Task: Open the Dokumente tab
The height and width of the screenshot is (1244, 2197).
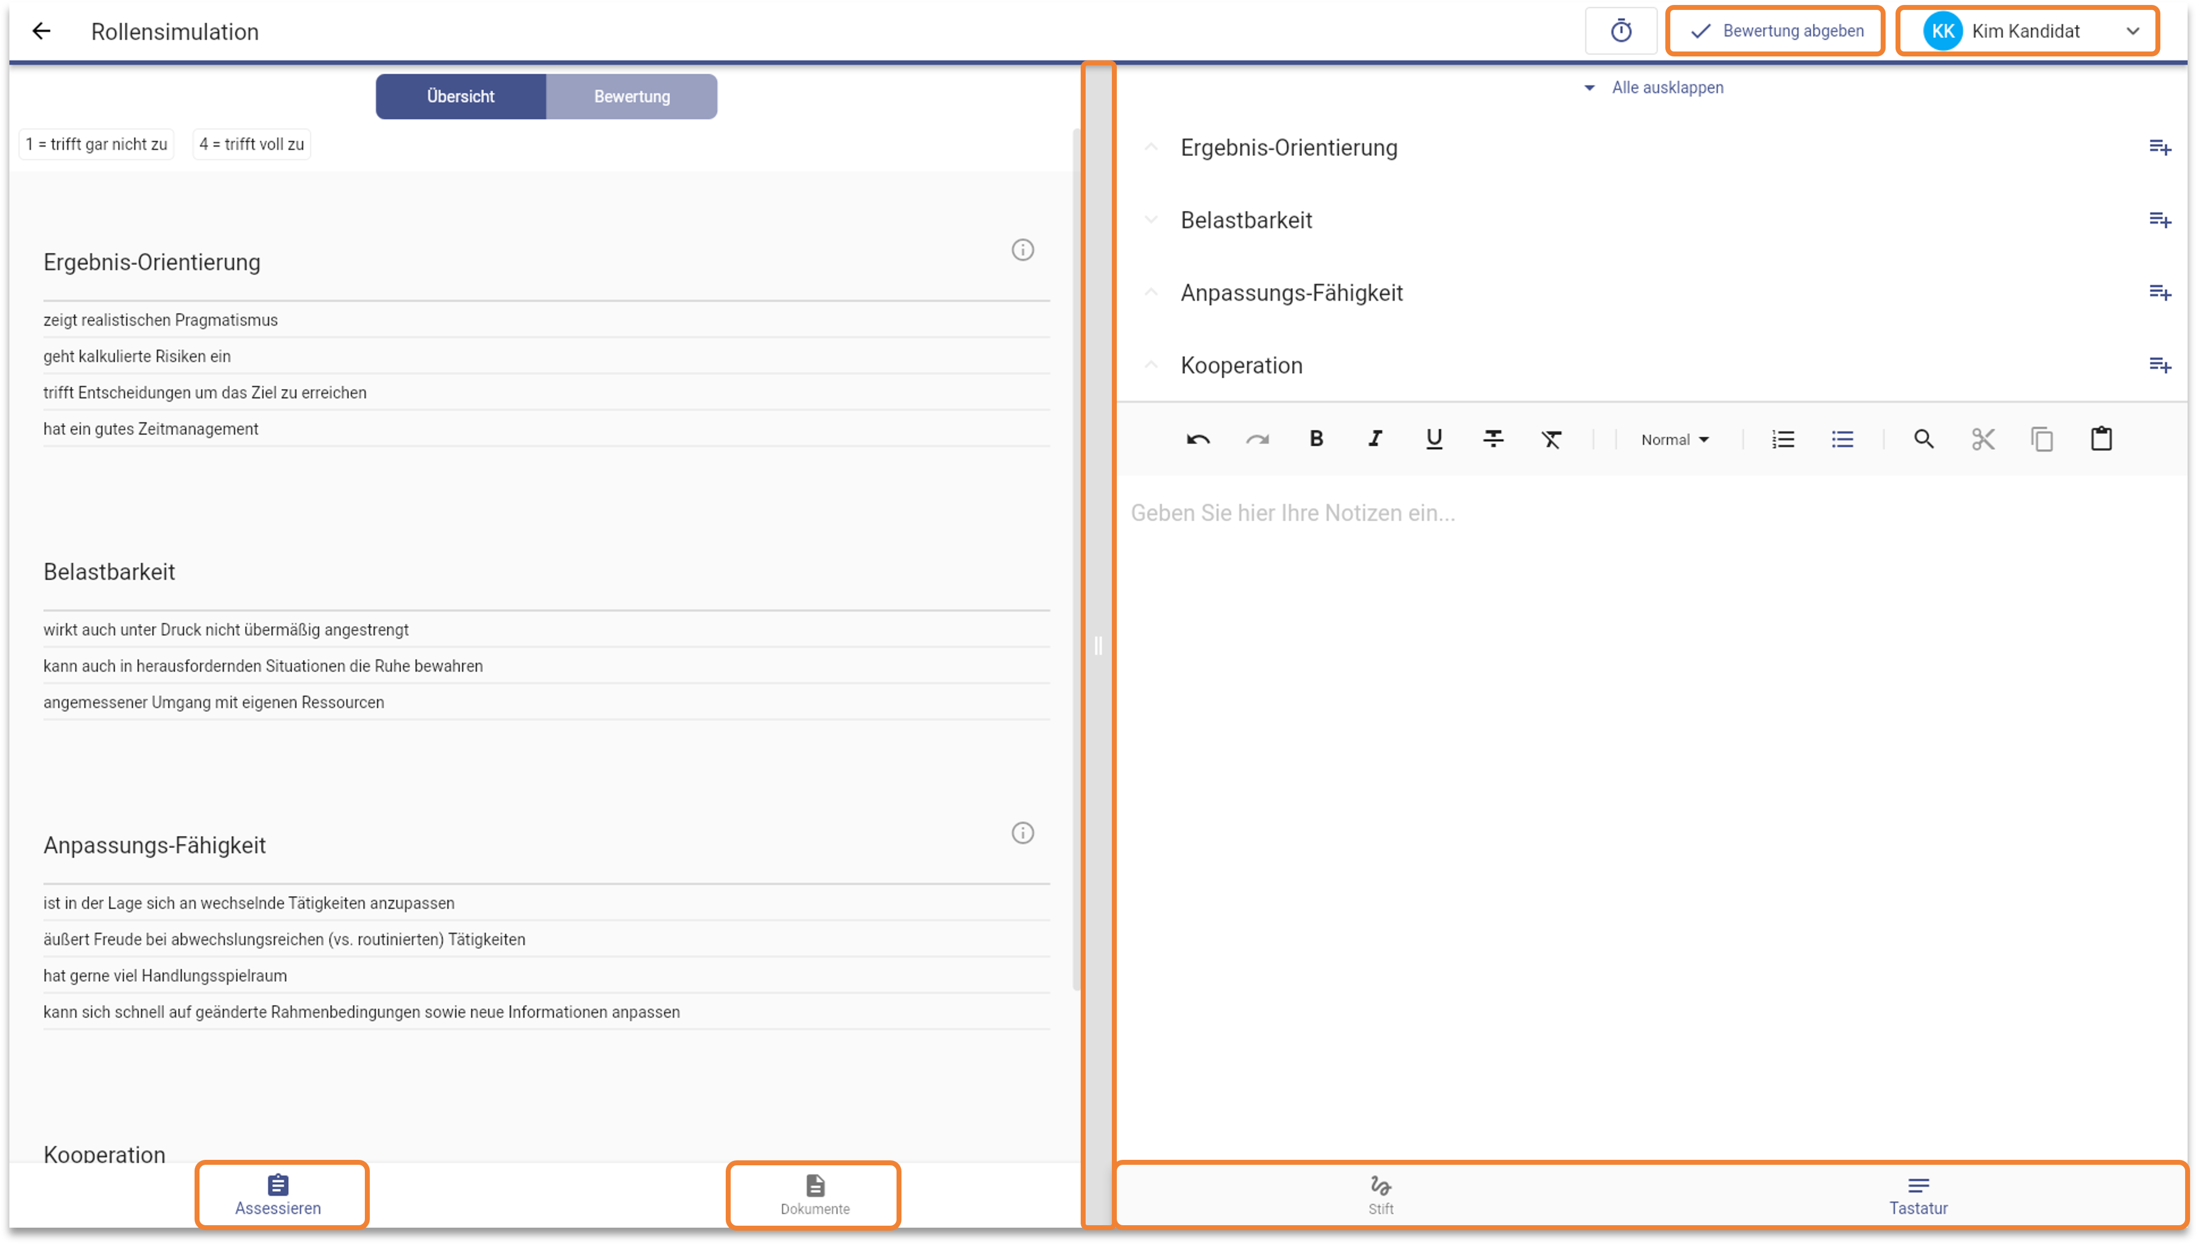Action: (x=815, y=1195)
